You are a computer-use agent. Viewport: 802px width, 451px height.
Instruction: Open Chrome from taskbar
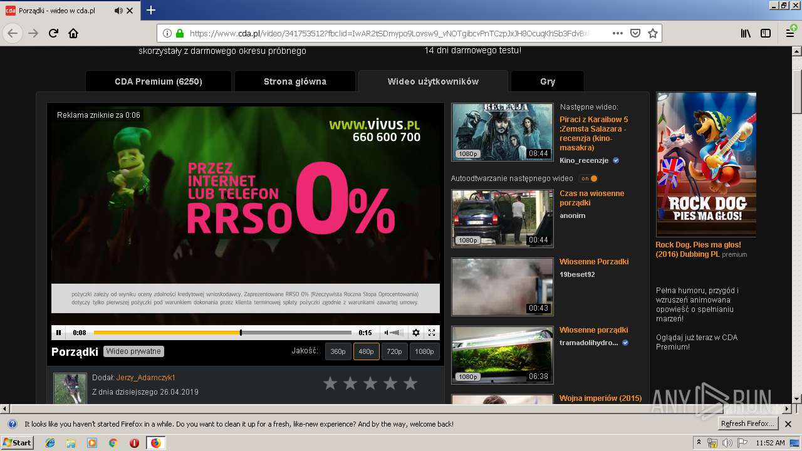click(113, 443)
